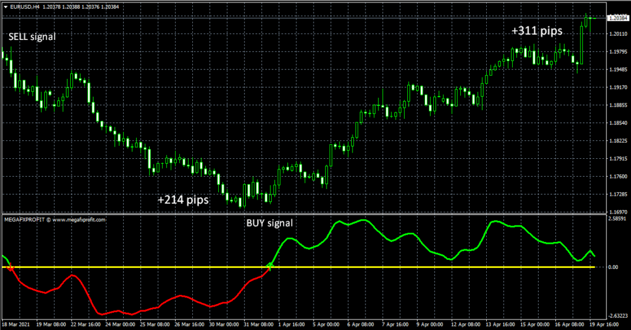Click the green buy arrow marker on indicator
The image size is (631, 330).
pos(269,266)
